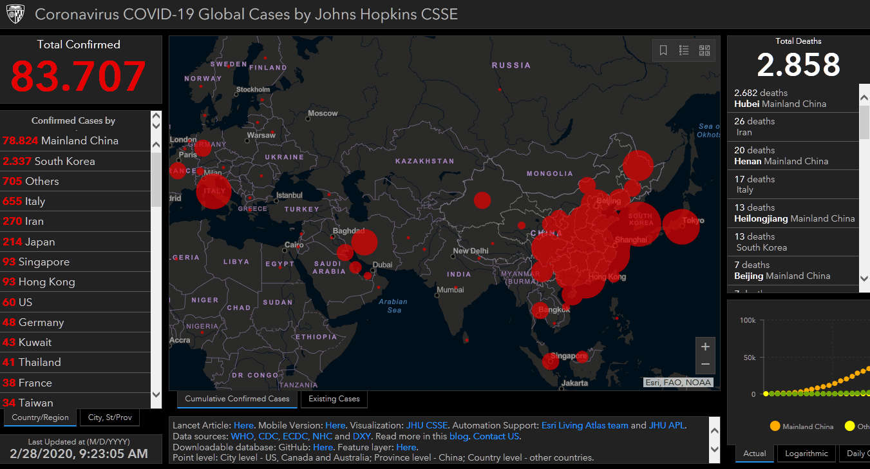This screenshot has width=870, height=469.
Task: Switch to Country/Region tab
Action: [x=40, y=417]
